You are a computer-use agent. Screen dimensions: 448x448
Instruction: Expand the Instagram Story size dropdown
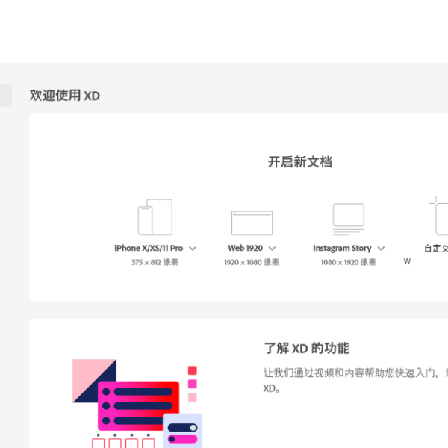(x=381, y=249)
